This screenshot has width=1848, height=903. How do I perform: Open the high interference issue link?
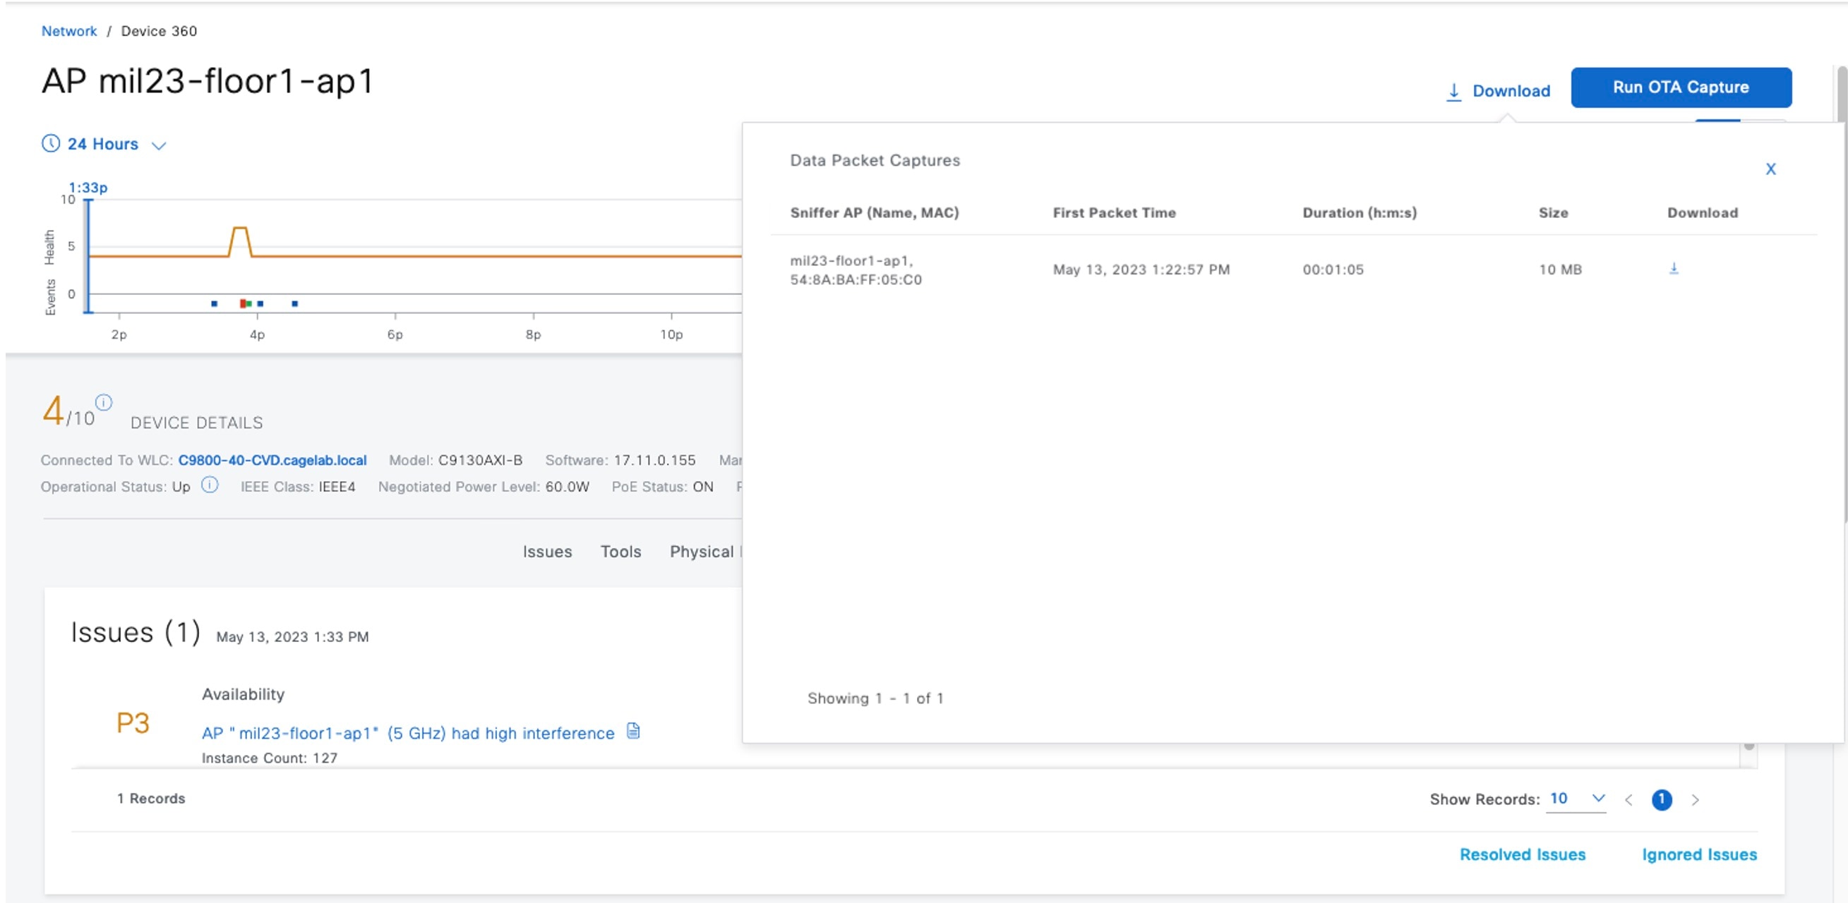point(407,733)
